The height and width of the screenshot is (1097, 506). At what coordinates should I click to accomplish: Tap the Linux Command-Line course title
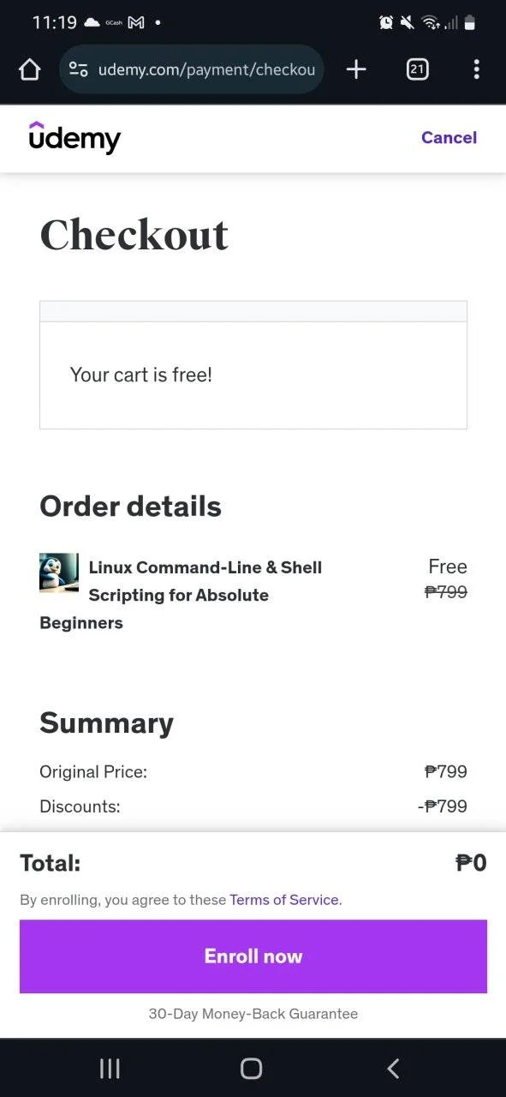(181, 595)
